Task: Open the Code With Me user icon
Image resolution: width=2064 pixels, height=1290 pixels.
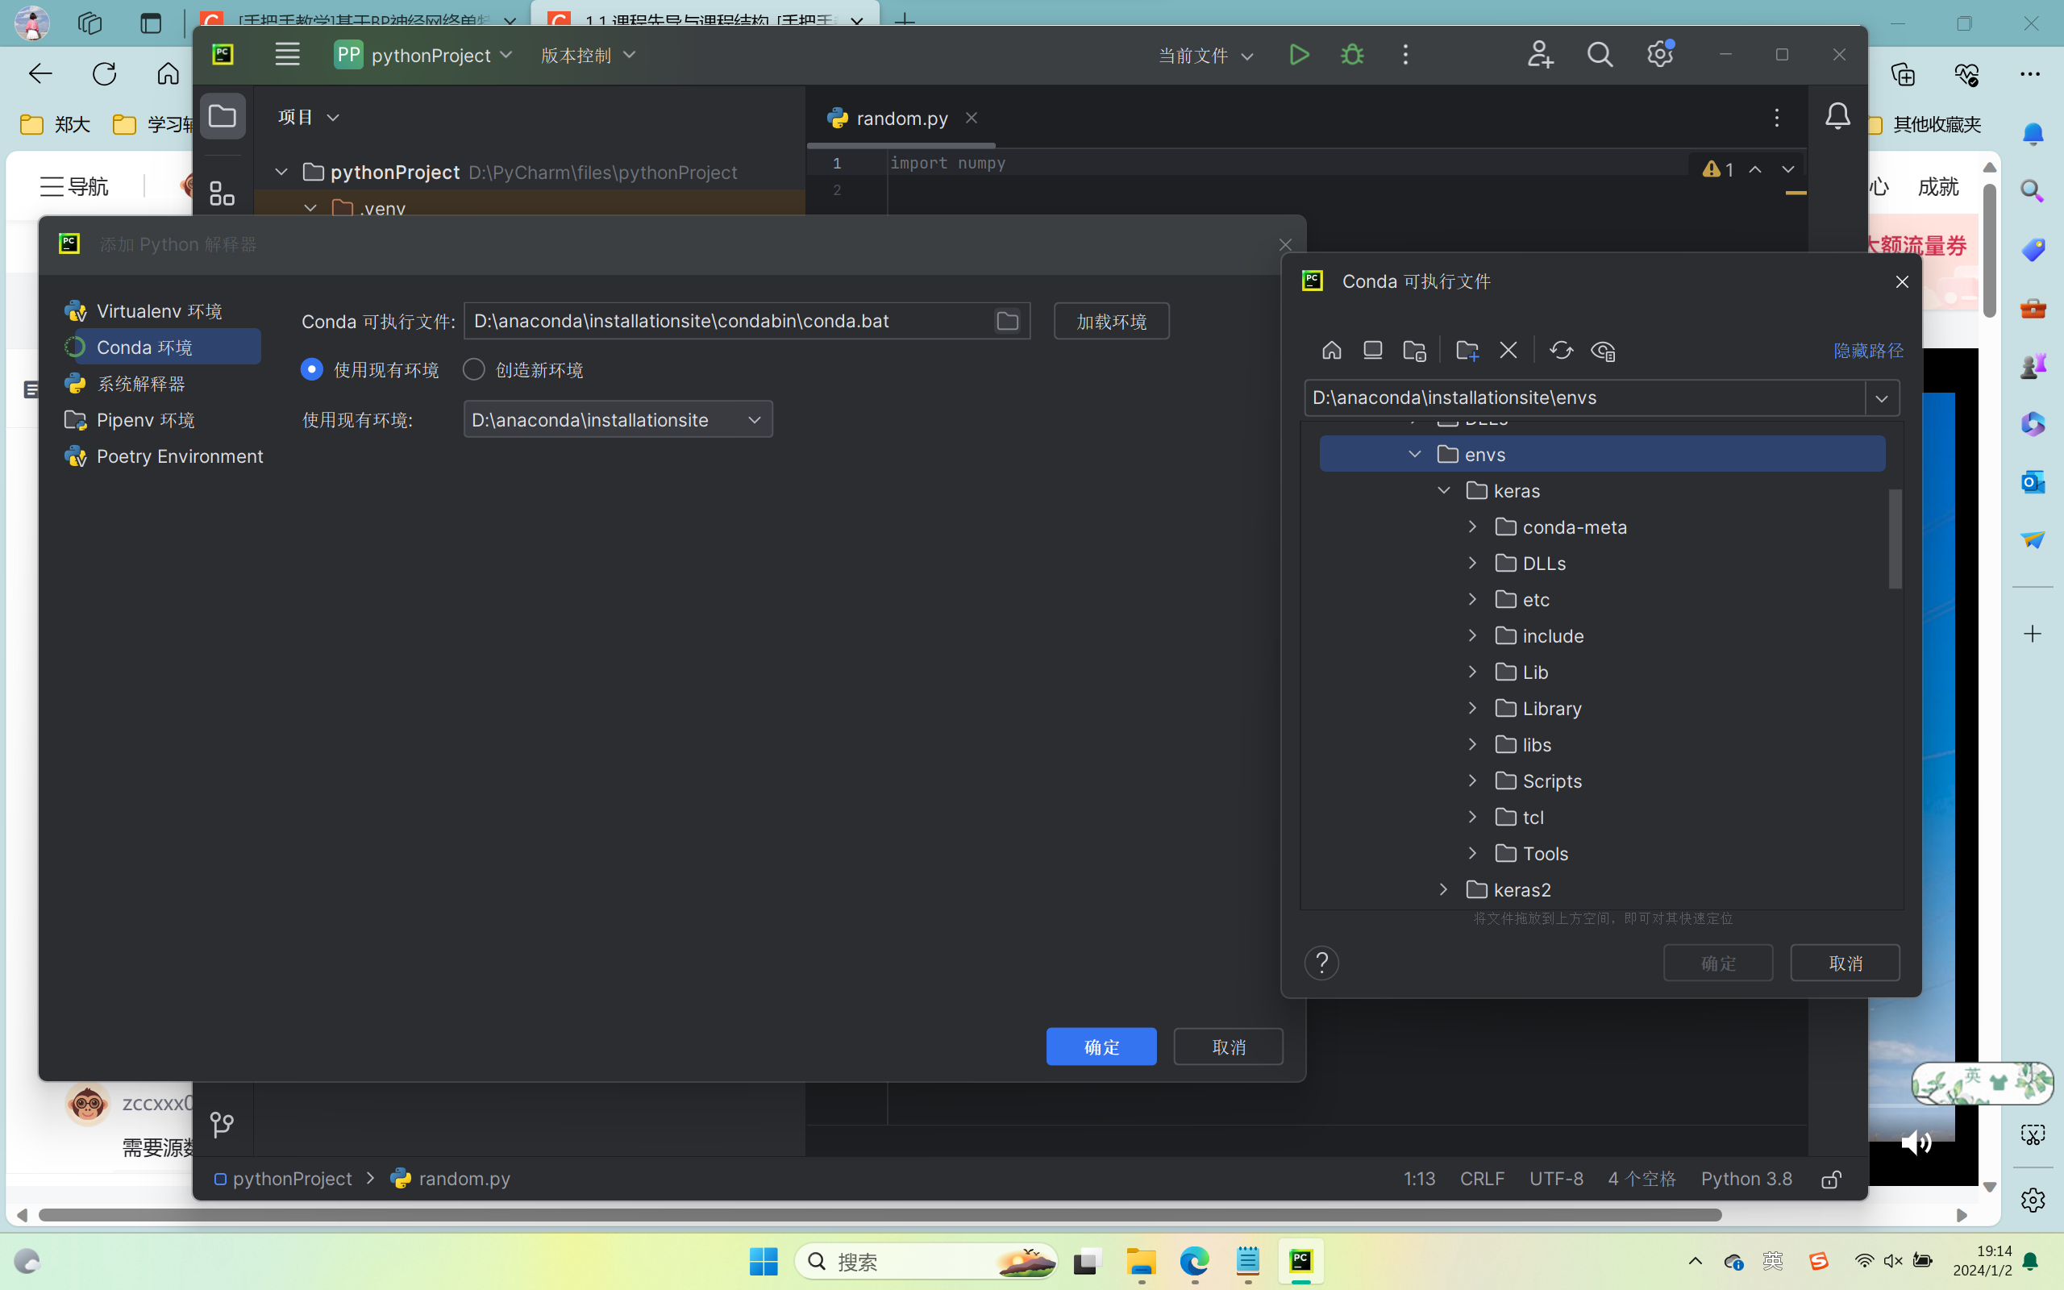Action: (x=1540, y=56)
